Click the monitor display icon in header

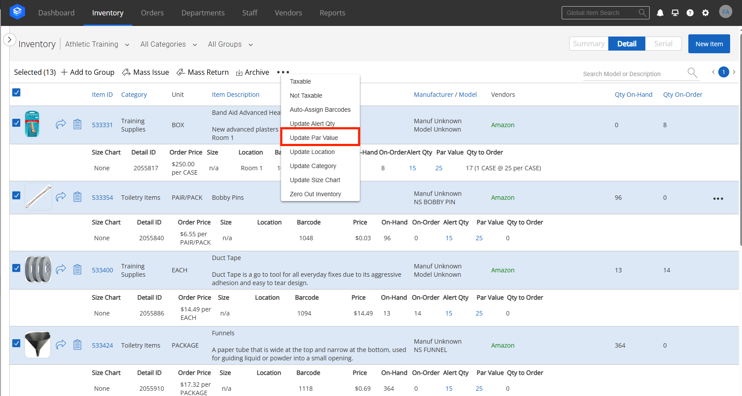tap(675, 13)
